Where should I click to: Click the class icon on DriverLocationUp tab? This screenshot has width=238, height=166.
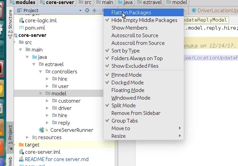194,10
